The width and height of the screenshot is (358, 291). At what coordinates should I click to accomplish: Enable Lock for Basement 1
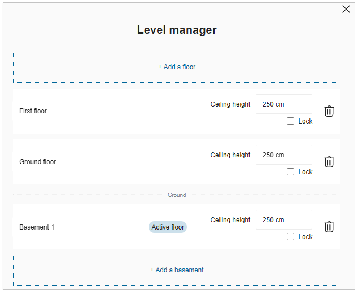(x=290, y=237)
